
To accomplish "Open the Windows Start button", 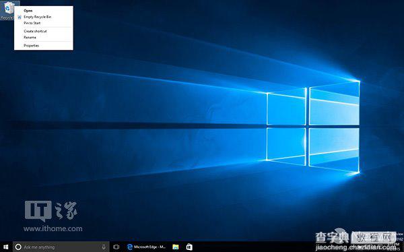I will point(6,247).
